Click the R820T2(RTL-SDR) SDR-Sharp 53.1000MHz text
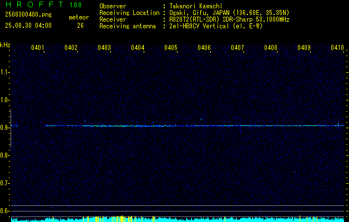This screenshot has height=222, width=349. click(230, 19)
